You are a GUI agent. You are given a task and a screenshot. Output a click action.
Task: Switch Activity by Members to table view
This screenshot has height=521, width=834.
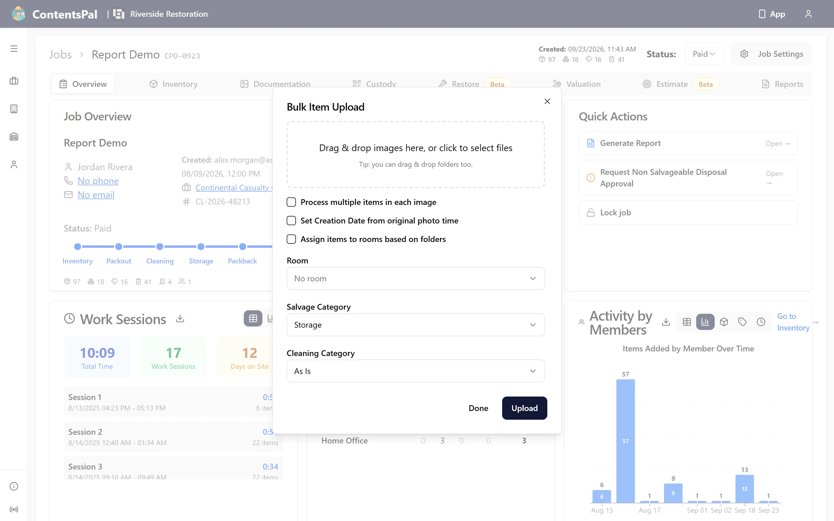(687, 322)
